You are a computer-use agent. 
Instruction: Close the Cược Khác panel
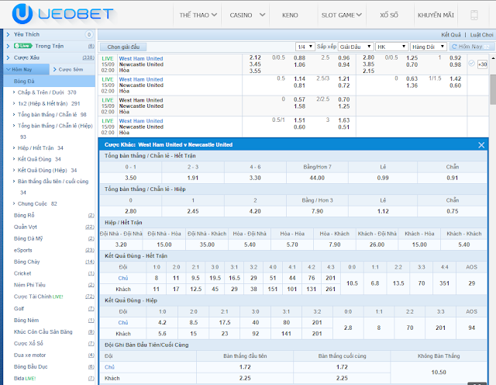pos(481,145)
